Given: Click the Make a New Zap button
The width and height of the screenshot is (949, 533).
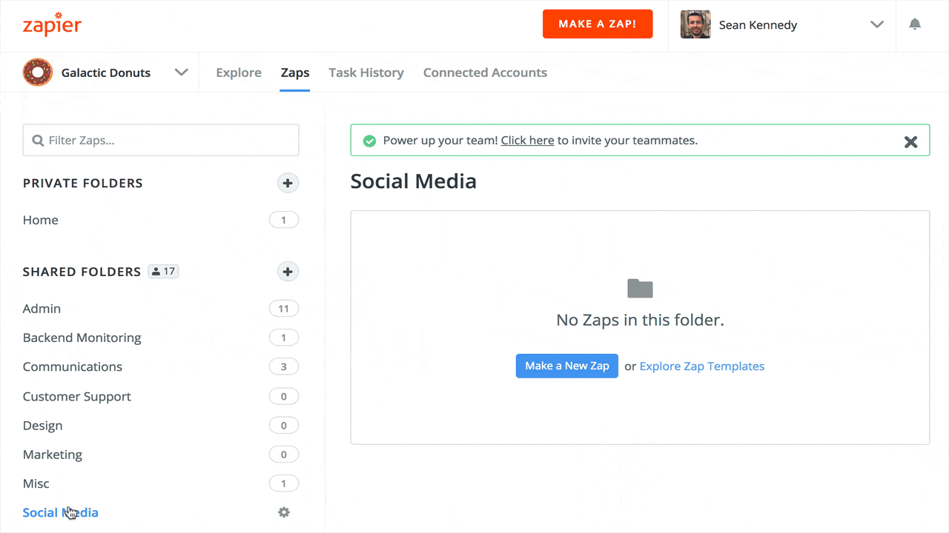Looking at the screenshot, I should 567,366.
